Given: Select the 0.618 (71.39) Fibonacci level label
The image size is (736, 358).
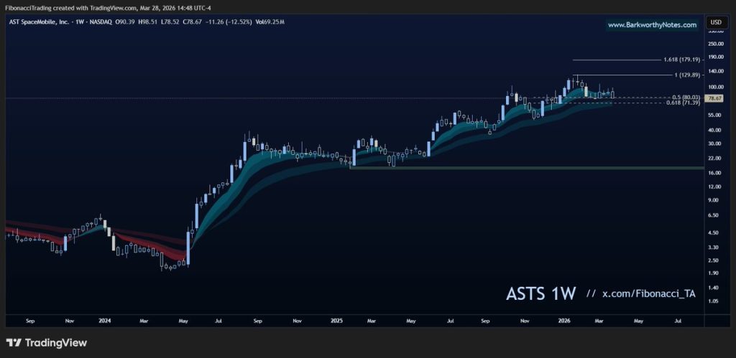Looking at the screenshot, I should click(683, 103).
